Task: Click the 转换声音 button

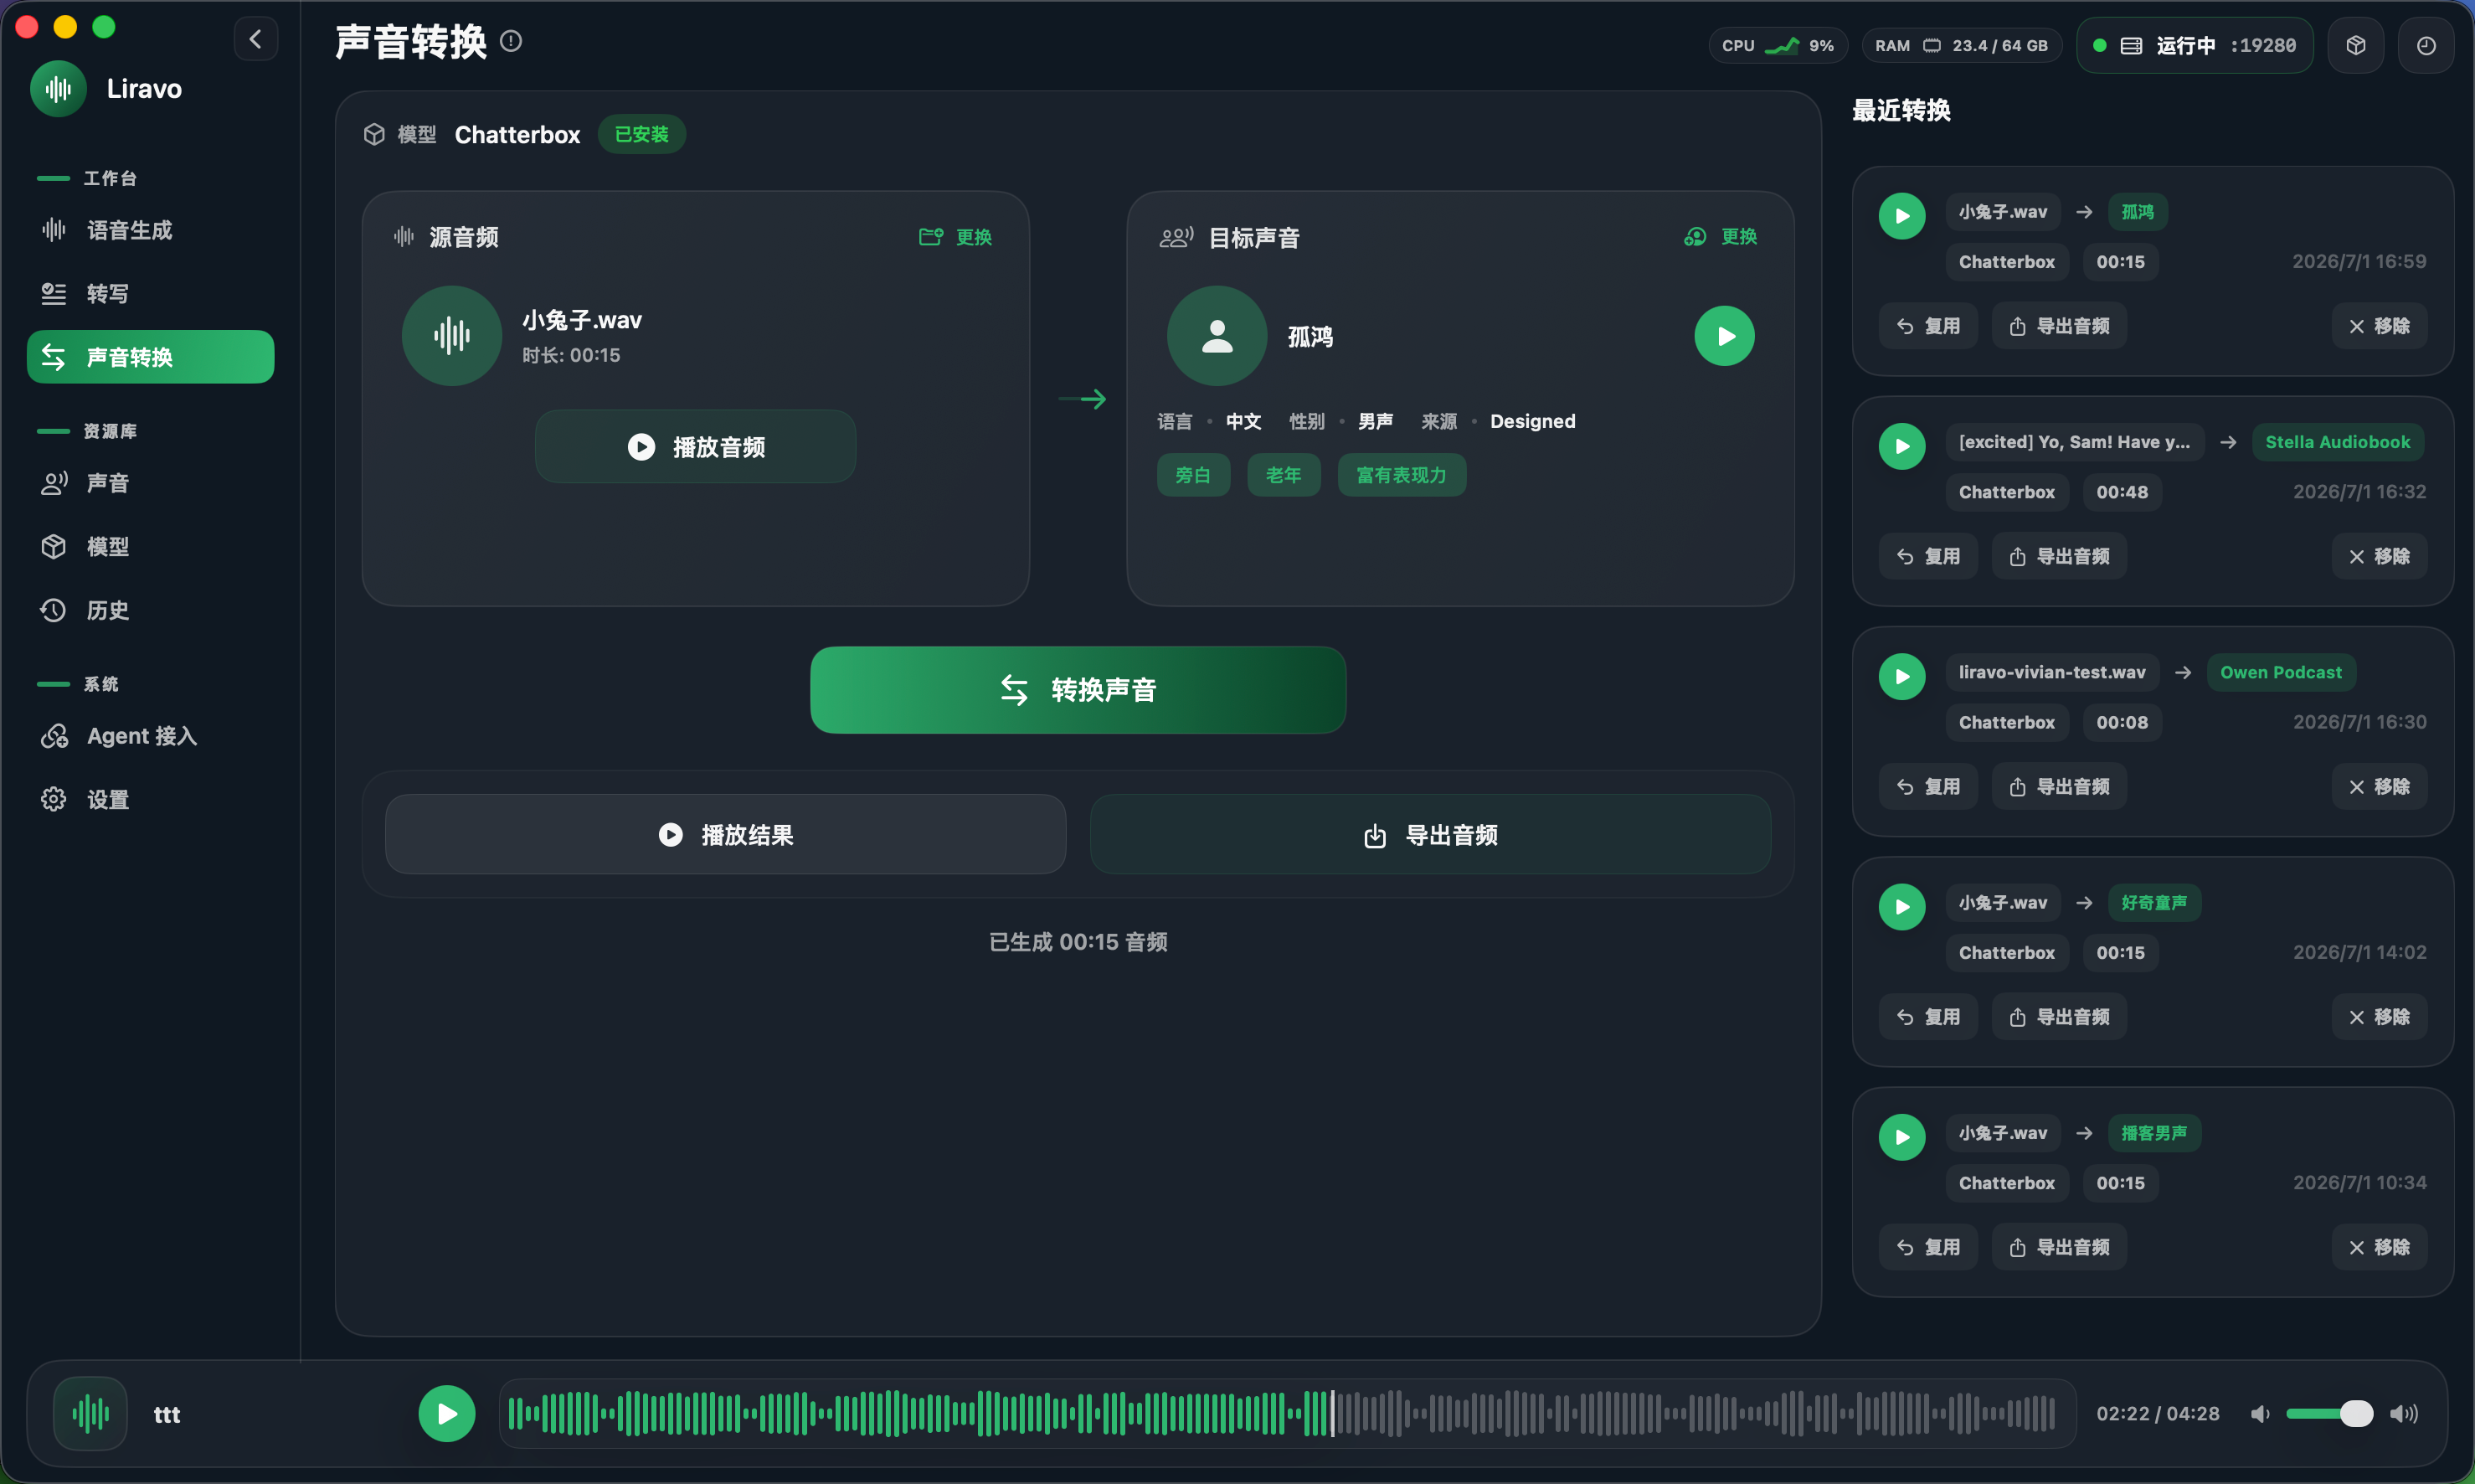Action: (x=1078, y=690)
